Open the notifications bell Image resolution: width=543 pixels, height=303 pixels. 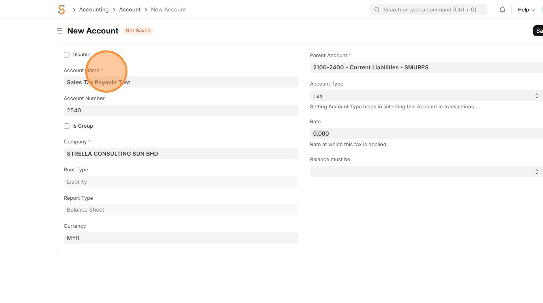[x=502, y=9]
